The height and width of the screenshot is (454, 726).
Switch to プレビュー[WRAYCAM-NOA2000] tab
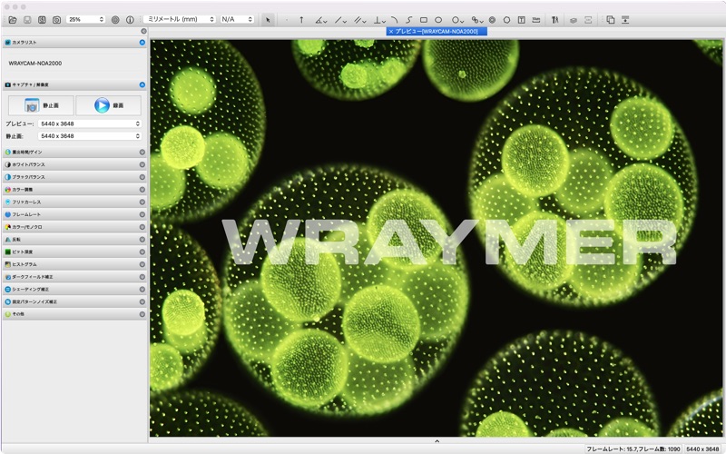(x=437, y=32)
